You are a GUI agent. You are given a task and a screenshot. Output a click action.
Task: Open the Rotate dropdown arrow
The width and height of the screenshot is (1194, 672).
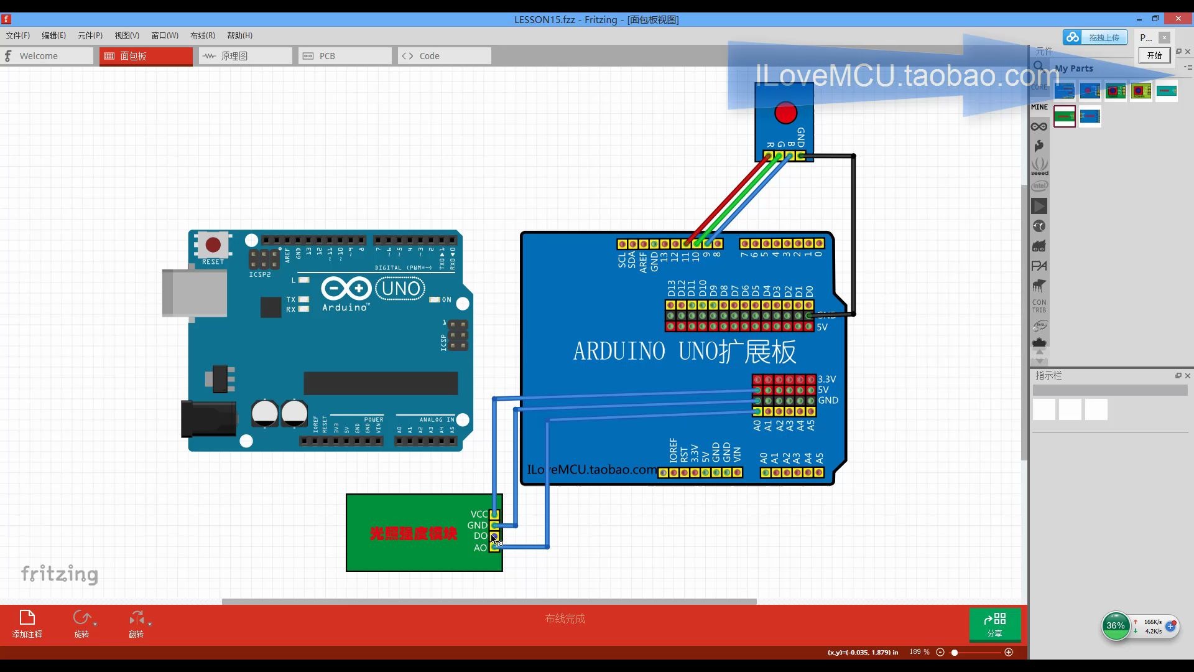(95, 623)
